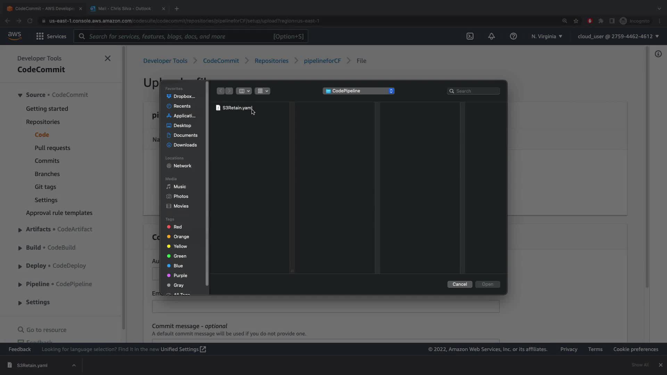This screenshot has width=667, height=375.
Task: Collapse the Source CodeCommit section
Action: point(20,95)
